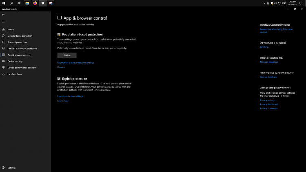Open Task View from the taskbar

[x=19, y=3]
